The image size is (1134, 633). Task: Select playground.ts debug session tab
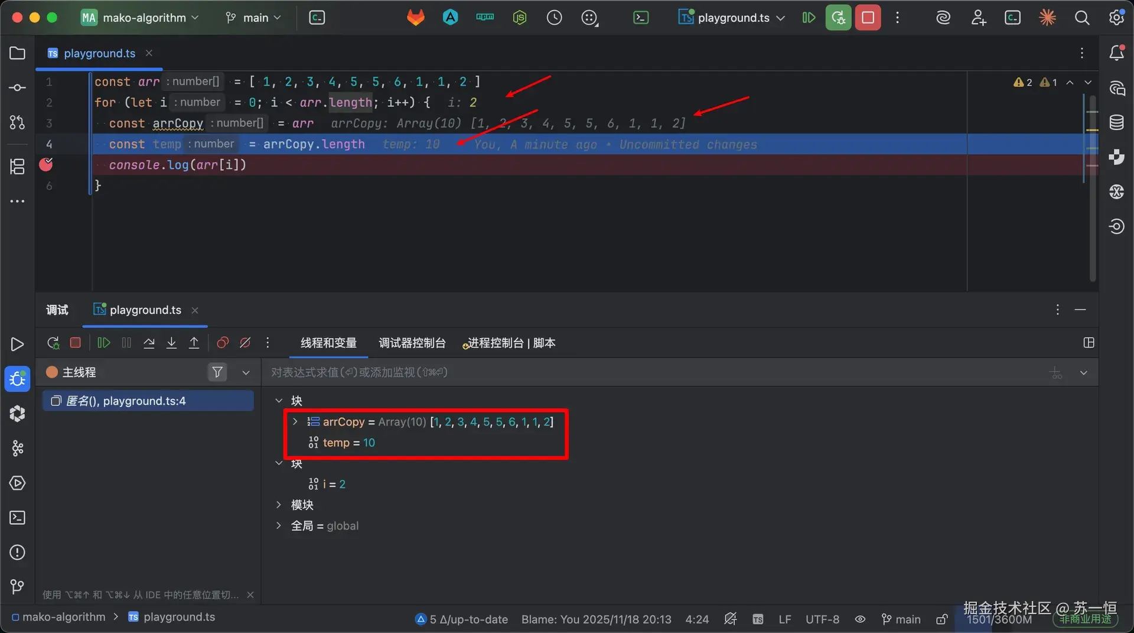[x=145, y=310]
